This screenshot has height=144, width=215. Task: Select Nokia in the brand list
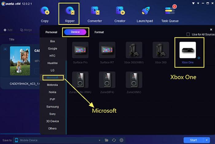53,92
